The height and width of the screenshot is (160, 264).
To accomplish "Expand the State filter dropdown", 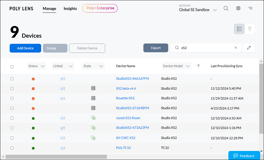I will (x=93, y=66).
